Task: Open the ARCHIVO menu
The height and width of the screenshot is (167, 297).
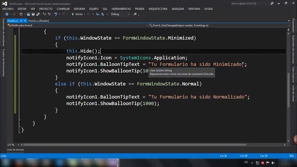Action: pos(8,9)
